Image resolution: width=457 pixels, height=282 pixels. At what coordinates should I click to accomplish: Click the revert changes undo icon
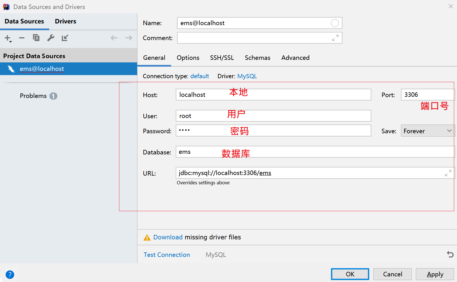[x=450, y=254]
